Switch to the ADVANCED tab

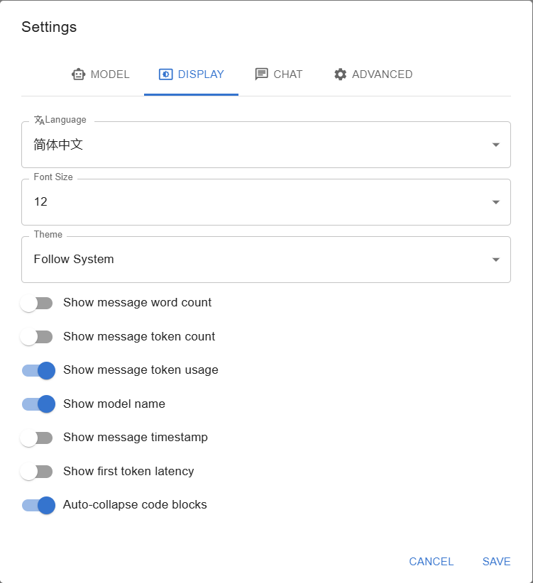tap(373, 74)
